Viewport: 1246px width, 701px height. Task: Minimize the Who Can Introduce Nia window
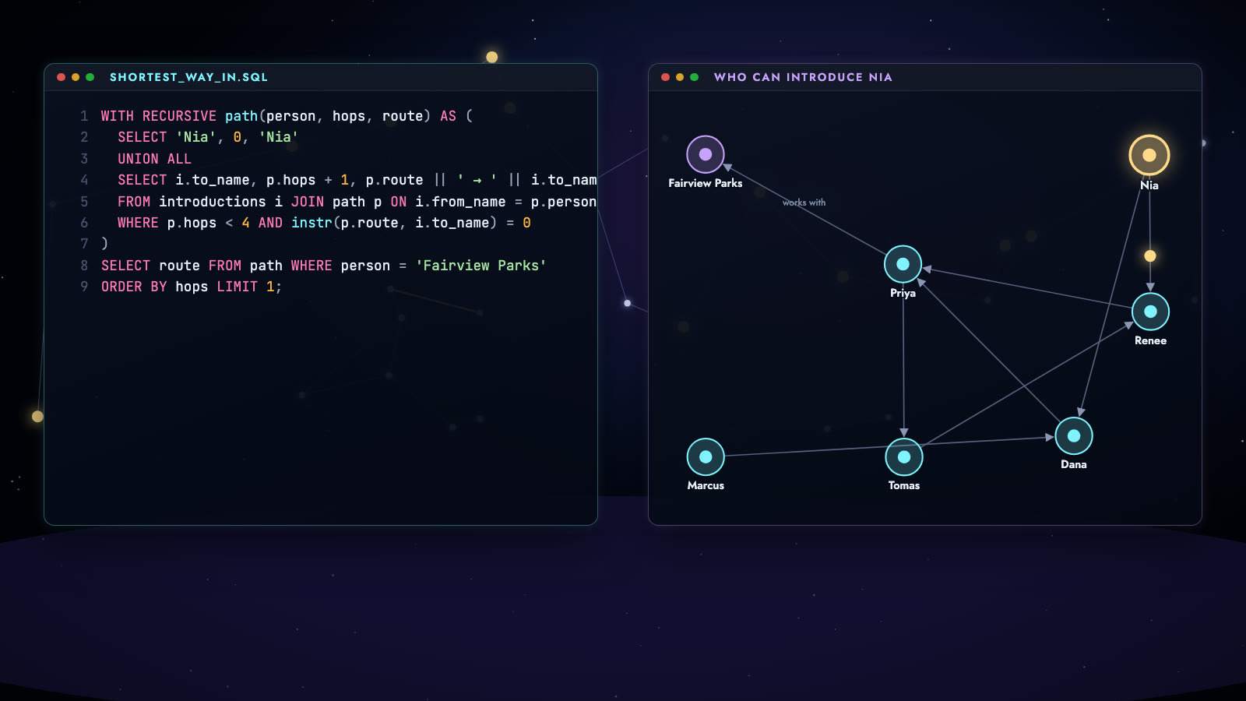point(680,77)
